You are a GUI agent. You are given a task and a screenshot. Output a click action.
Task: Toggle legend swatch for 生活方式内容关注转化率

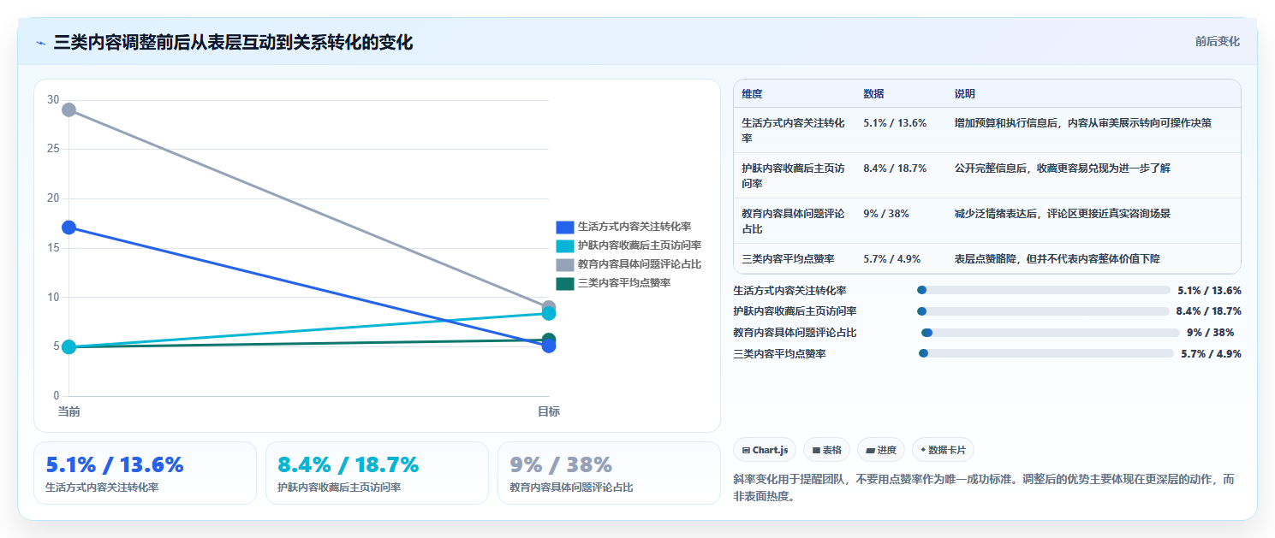click(x=564, y=227)
